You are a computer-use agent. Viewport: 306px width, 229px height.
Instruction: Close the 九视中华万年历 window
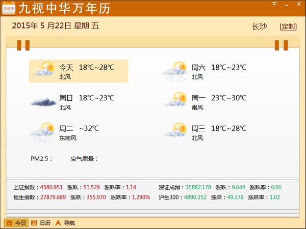point(299,4)
